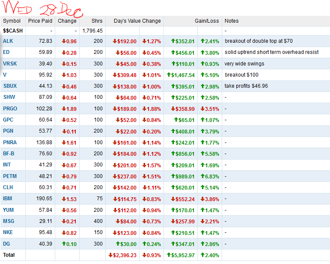Open the BF-B symbol link
330x264 pixels.
point(9,154)
